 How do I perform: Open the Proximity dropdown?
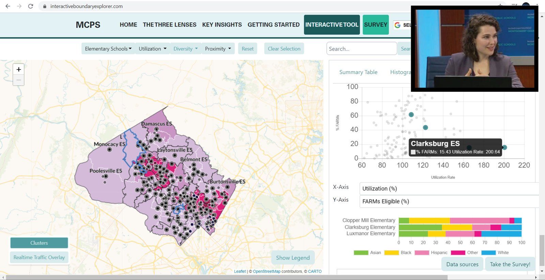pos(218,49)
